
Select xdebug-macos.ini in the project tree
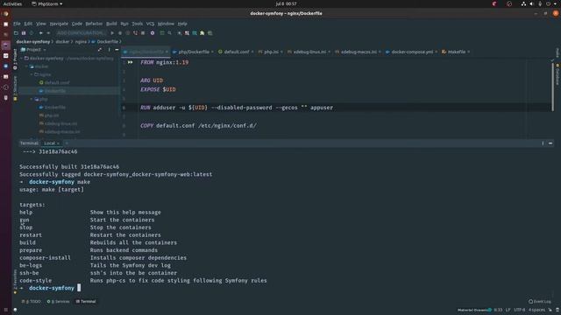tap(60, 132)
